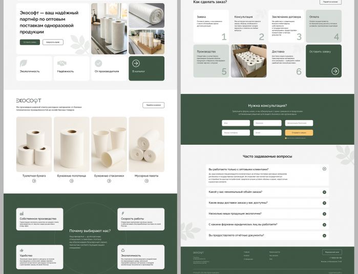The width and height of the screenshot is (358, 274).
Task: Click Перейти в каталог next to the Экософт logo
Action: [154, 105]
